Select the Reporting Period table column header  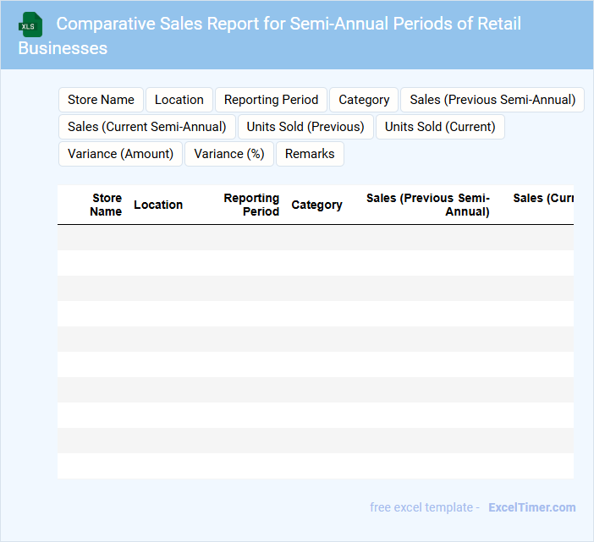tap(251, 205)
